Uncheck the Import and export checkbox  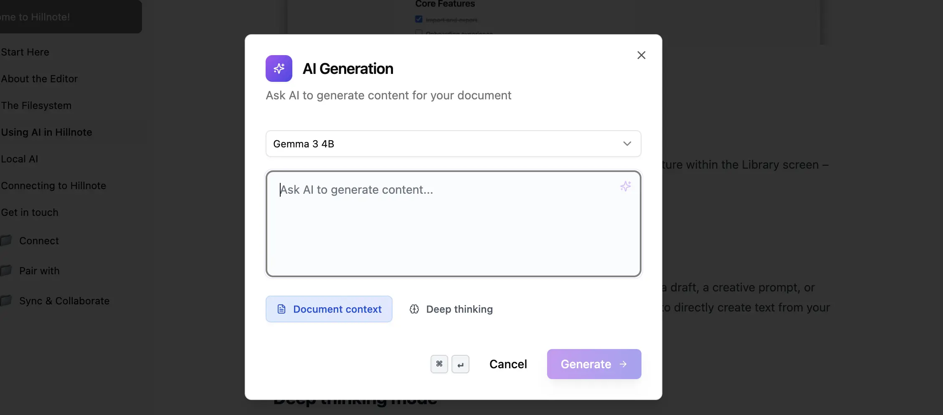pyautogui.click(x=418, y=19)
